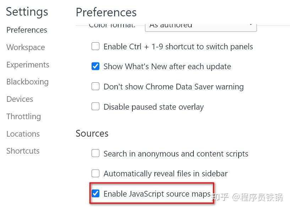Select the Throttling settings section
290x209 pixels.
(23, 116)
